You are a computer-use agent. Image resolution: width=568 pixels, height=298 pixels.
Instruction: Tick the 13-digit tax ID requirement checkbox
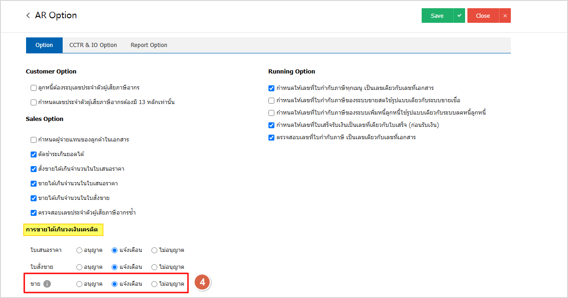[x=33, y=103]
